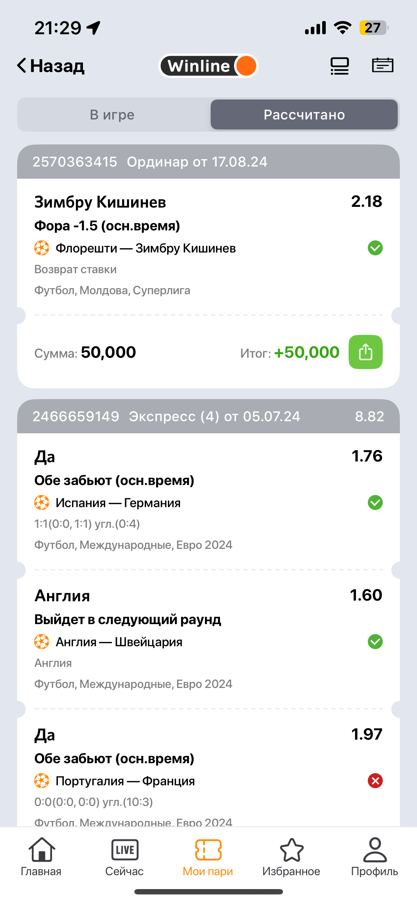Open the LIVE Сейчас section

[125, 857]
